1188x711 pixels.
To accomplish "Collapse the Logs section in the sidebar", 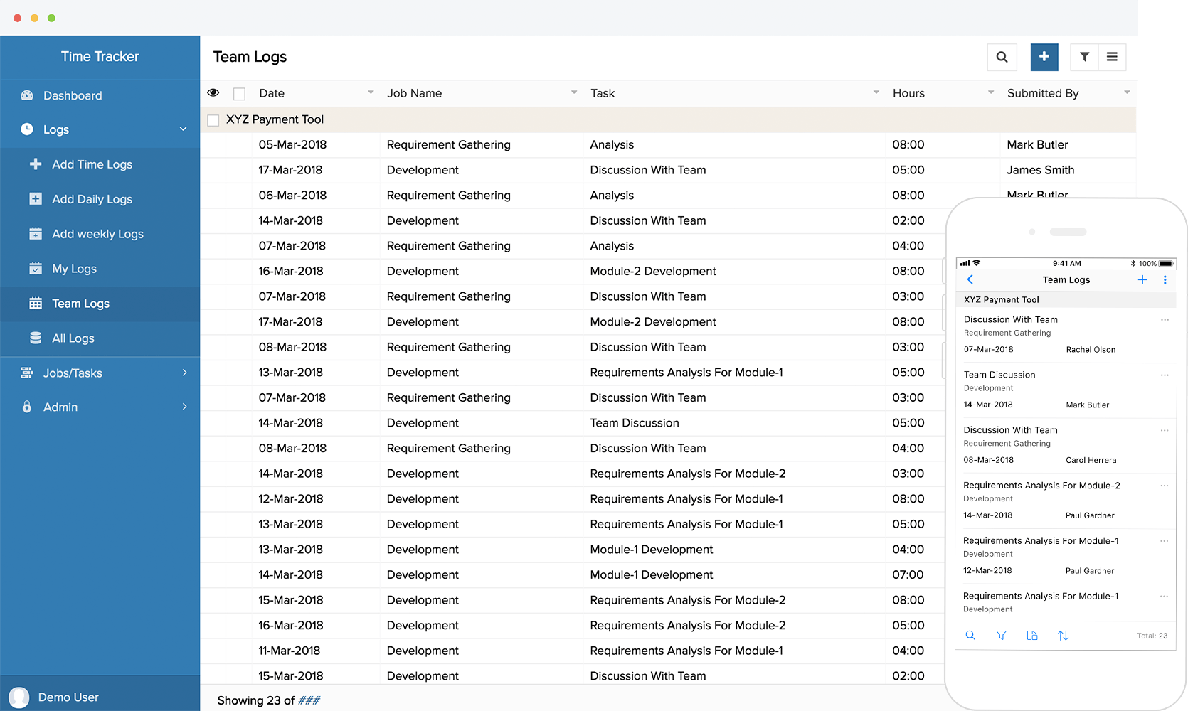I will pyautogui.click(x=183, y=129).
